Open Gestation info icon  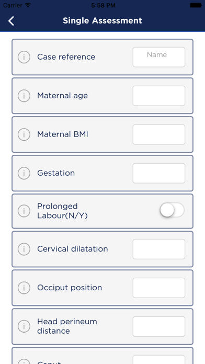point(24,173)
